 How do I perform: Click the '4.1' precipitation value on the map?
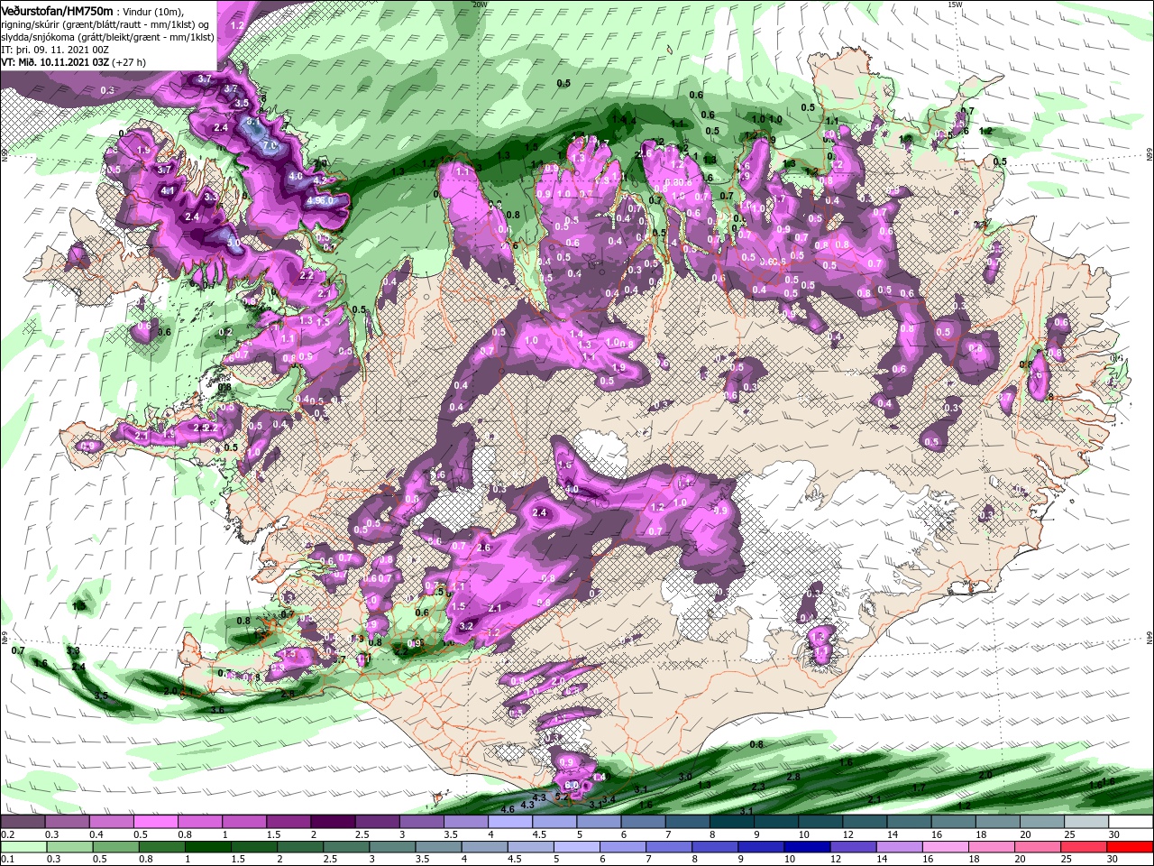tap(167, 190)
